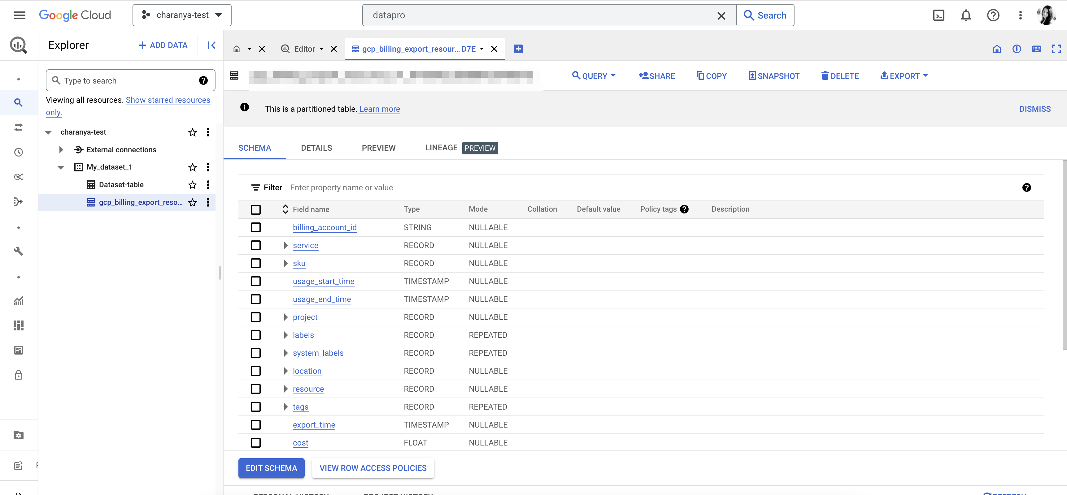Image resolution: width=1067 pixels, height=495 pixels.
Task: Click the SNAPSHOT button
Action: point(774,76)
